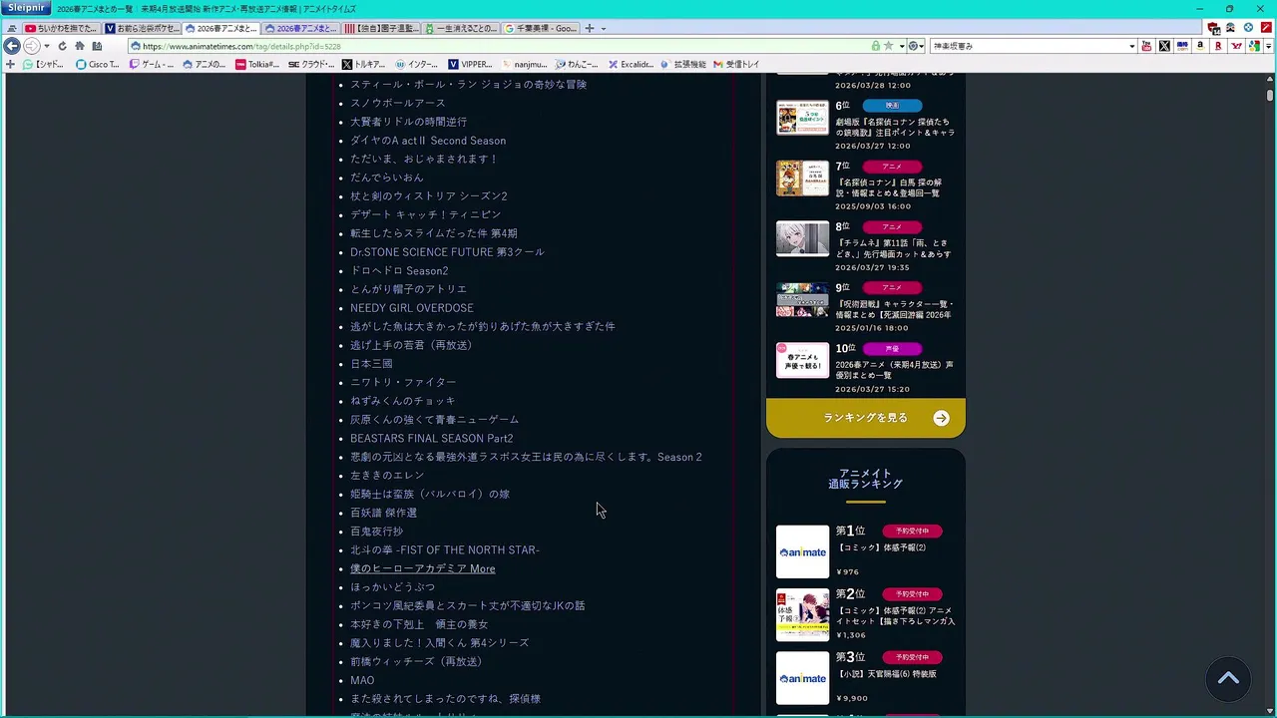Open the 第1位 体感予報(2) comic product
The height and width of the screenshot is (718, 1277).
[x=866, y=551]
